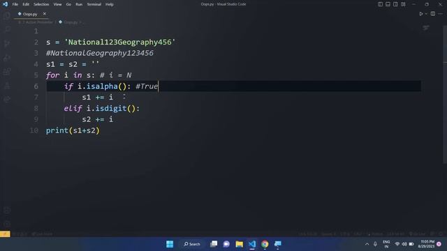Click isalpha on line 6

[102, 86]
